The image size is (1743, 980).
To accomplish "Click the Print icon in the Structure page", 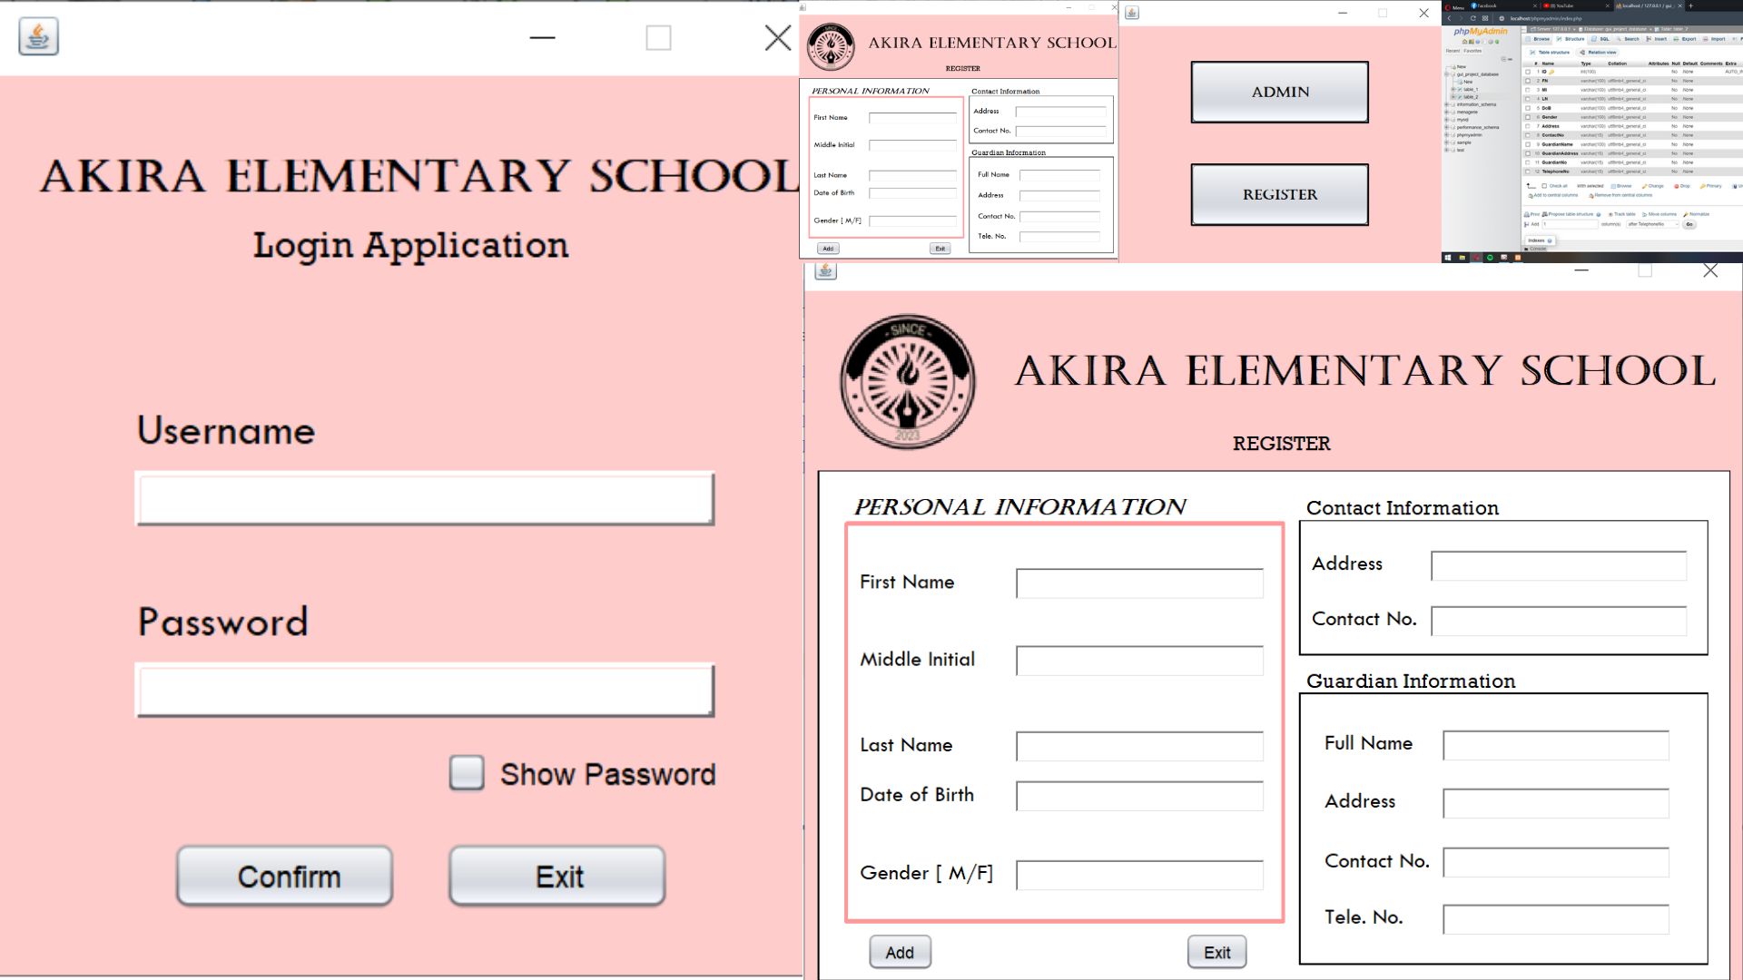I will [x=1527, y=214].
